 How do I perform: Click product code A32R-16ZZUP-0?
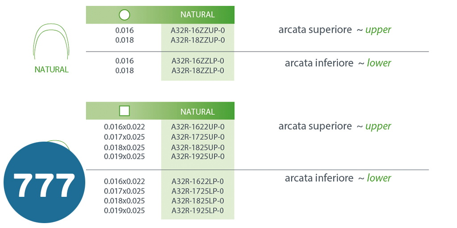198,31
